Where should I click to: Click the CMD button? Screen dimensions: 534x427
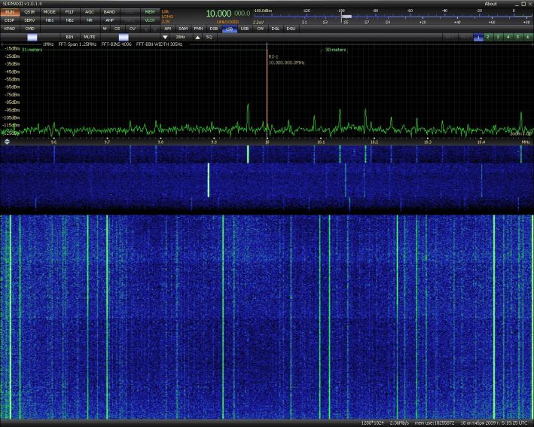[x=29, y=29]
